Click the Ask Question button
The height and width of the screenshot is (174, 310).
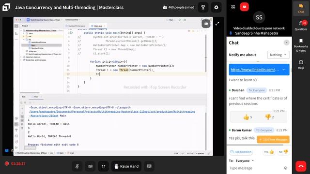click(241, 152)
